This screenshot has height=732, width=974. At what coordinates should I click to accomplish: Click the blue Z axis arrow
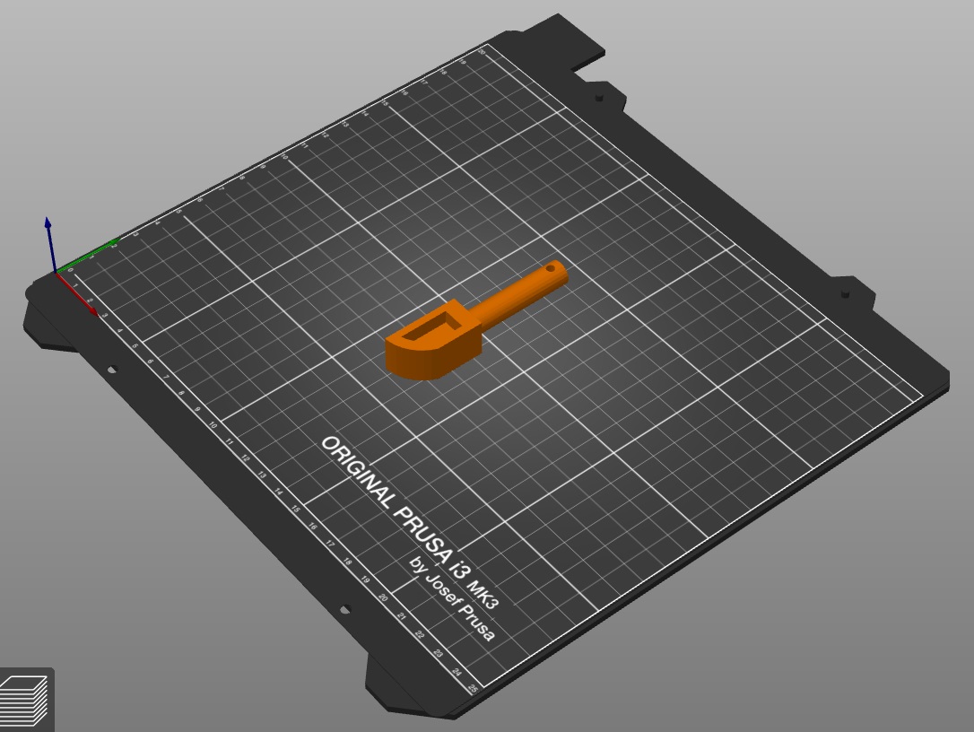(49, 244)
